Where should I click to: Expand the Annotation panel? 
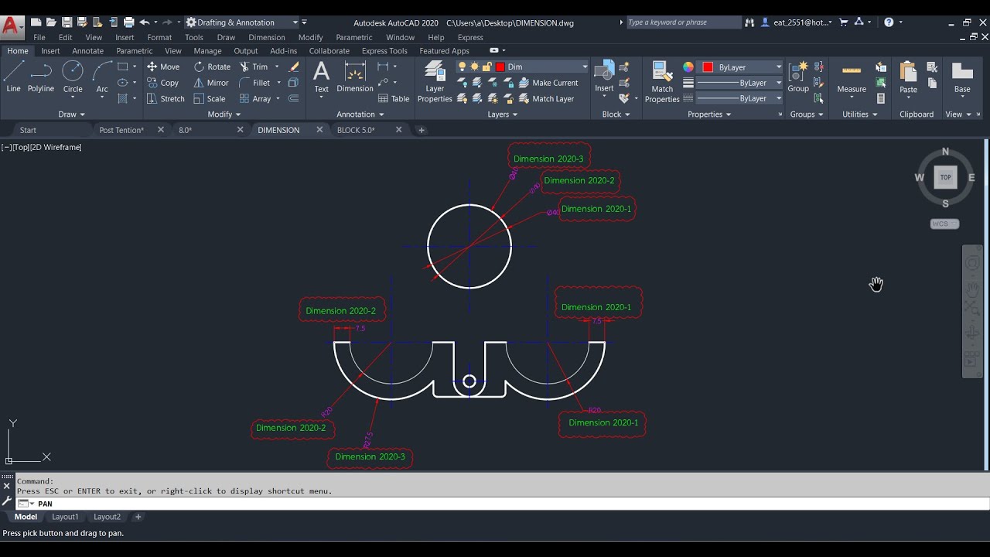[360, 114]
